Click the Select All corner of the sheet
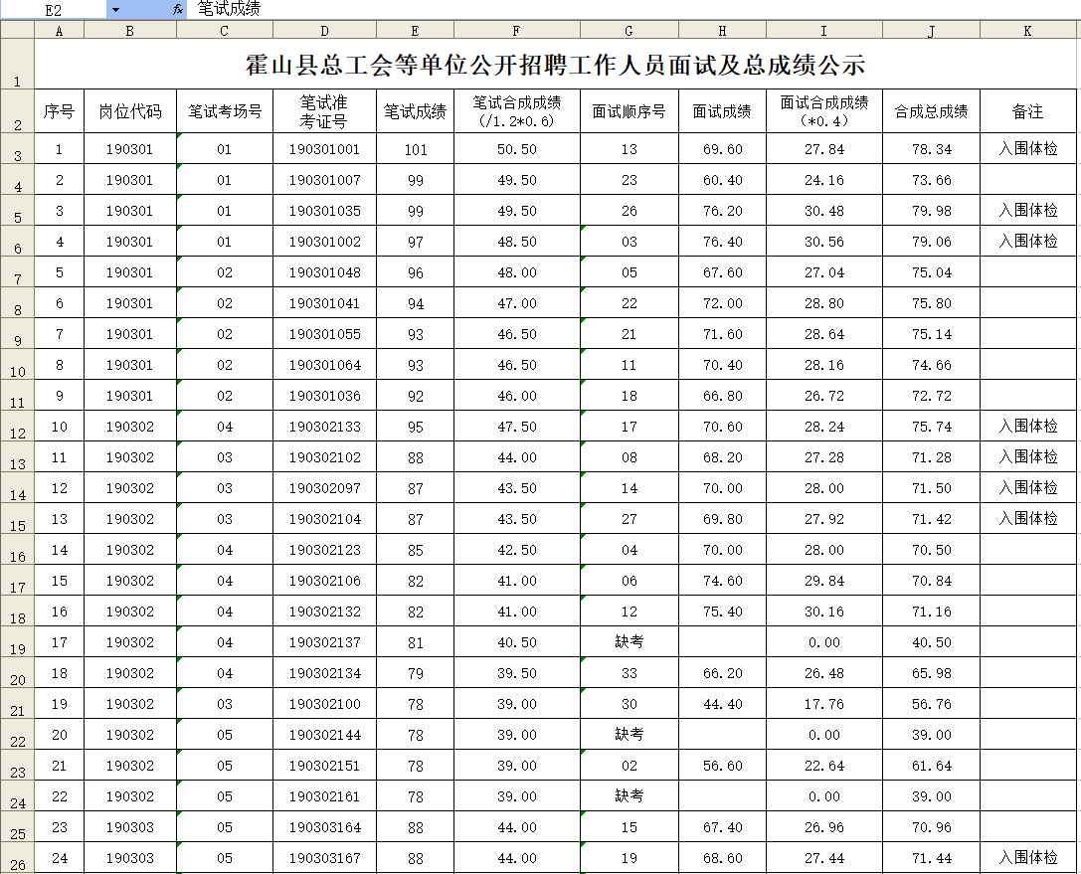The width and height of the screenshot is (1081, 874). point(17,31)
